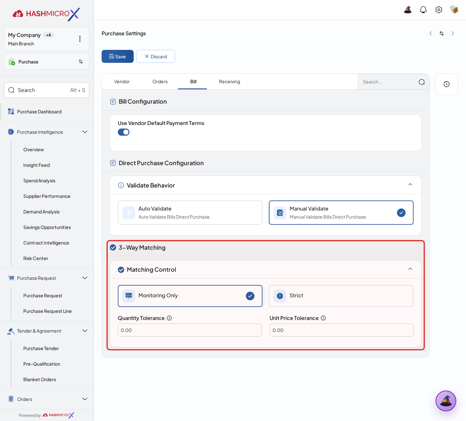Open Supplier Performance page
The height and width of the screenshot is (421, 466).
click(x=47, y=196)
